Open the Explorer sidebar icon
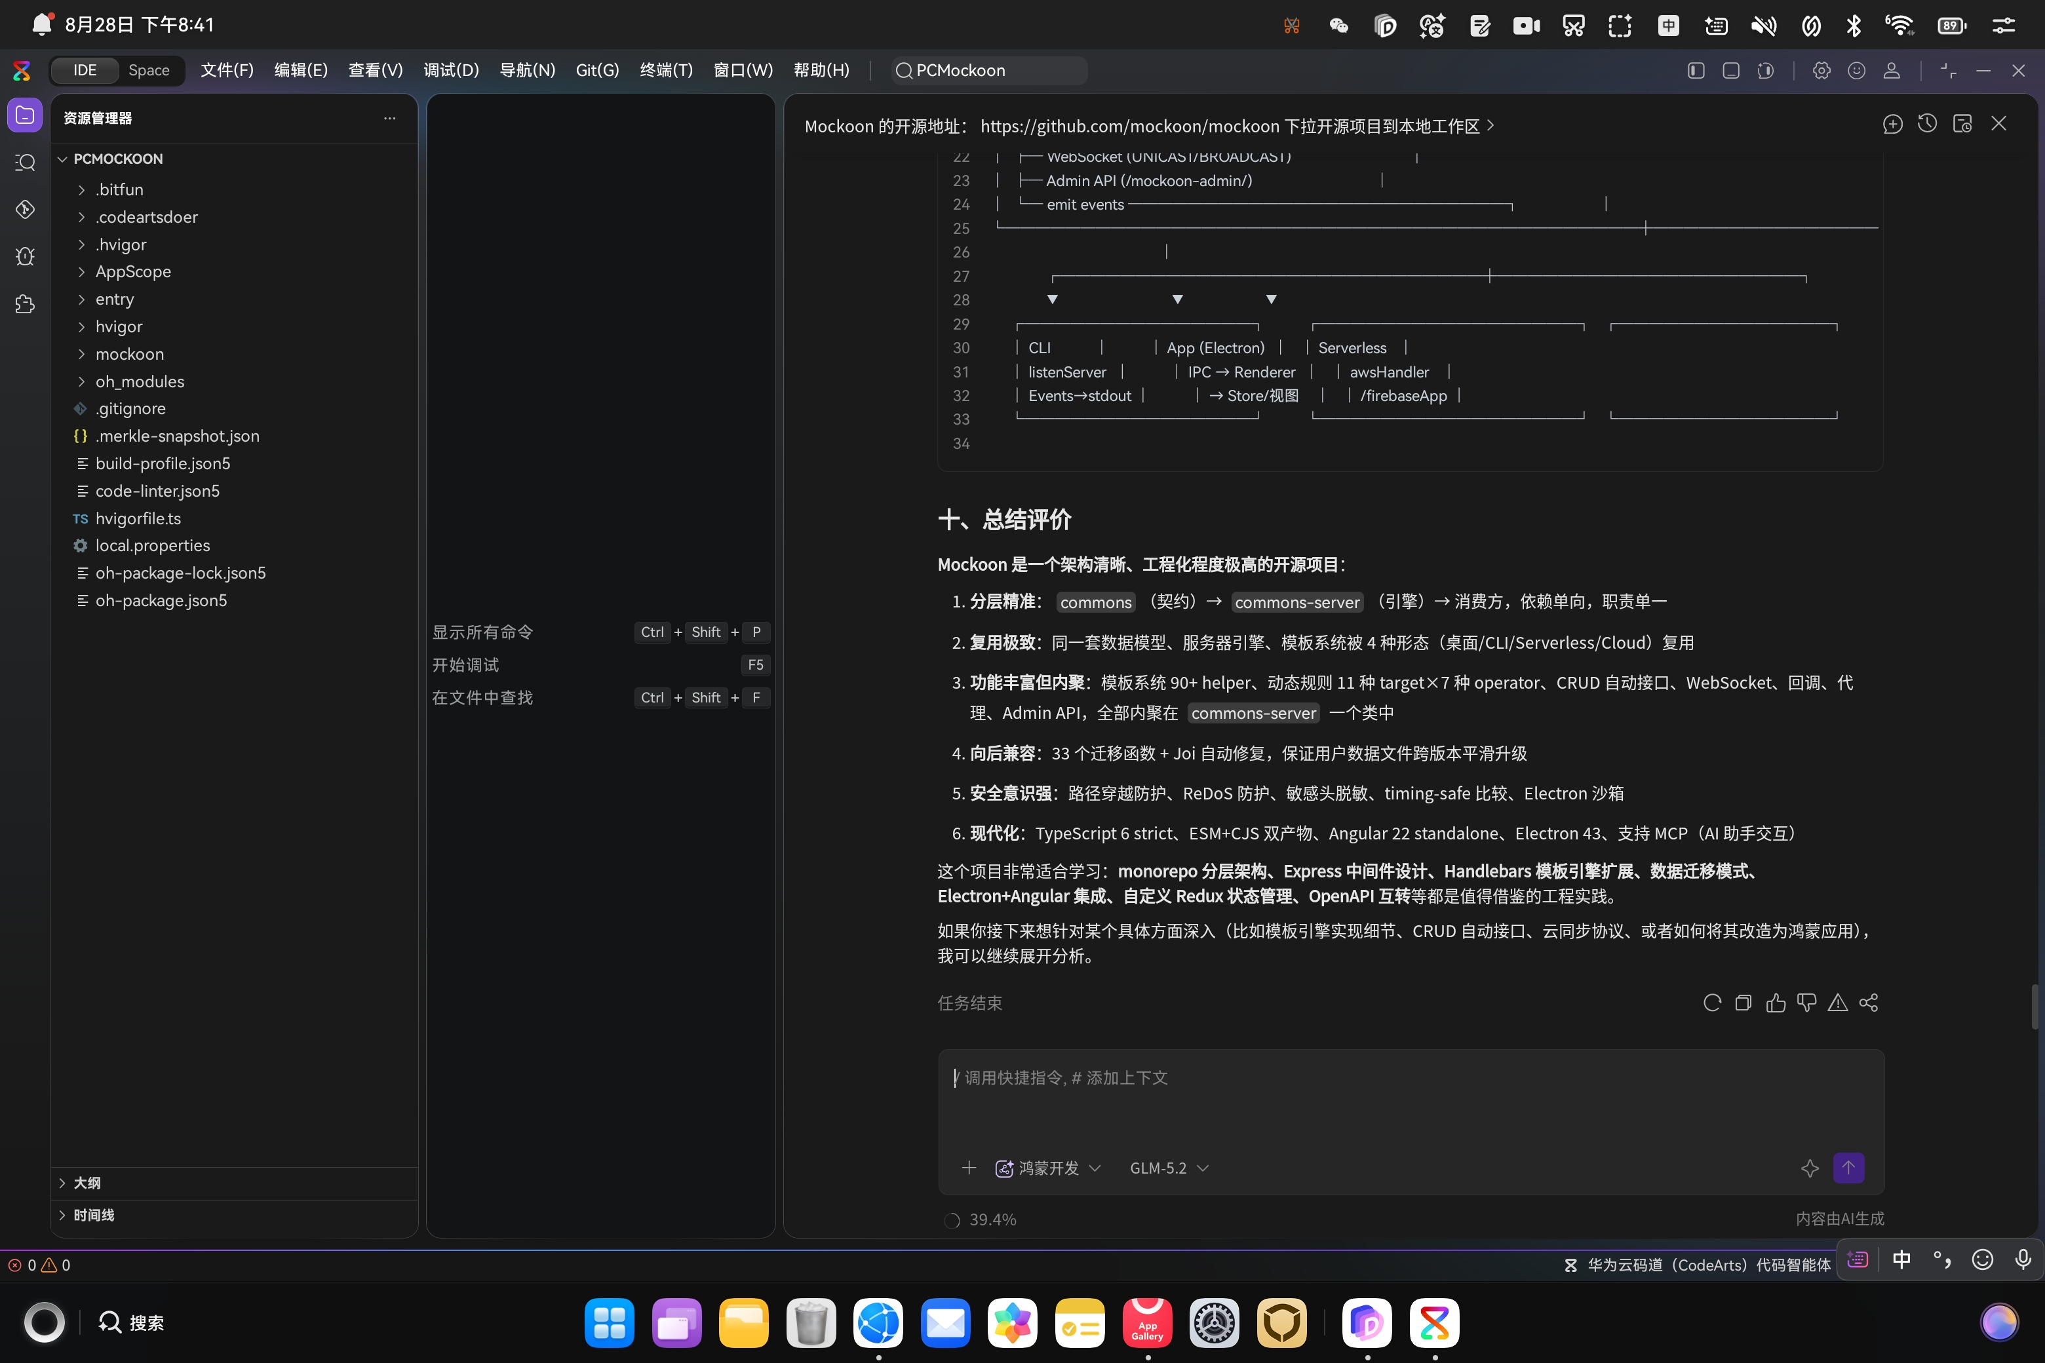This screenshot has width=2045, height=1363. (24, 115)
